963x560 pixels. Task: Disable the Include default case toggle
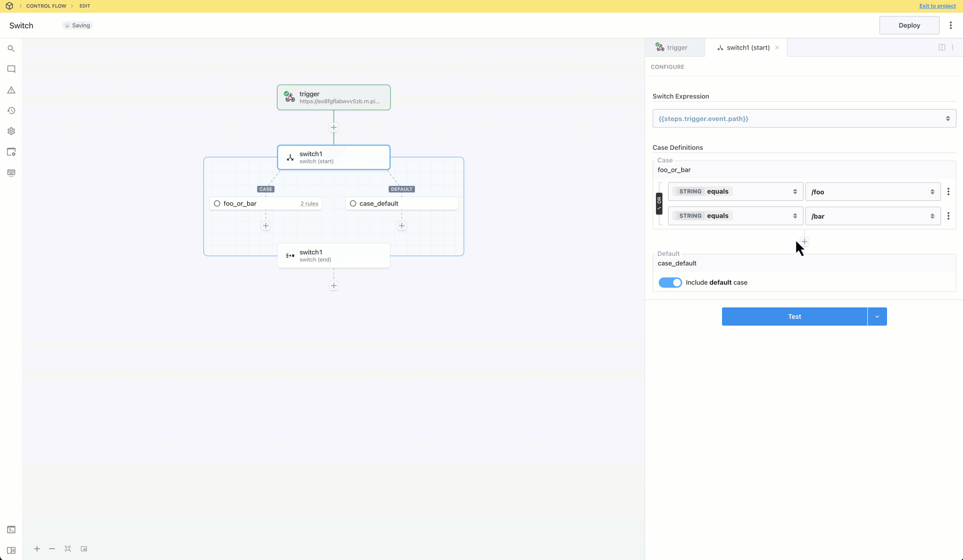pyautogui.click(x=670, y=282)
